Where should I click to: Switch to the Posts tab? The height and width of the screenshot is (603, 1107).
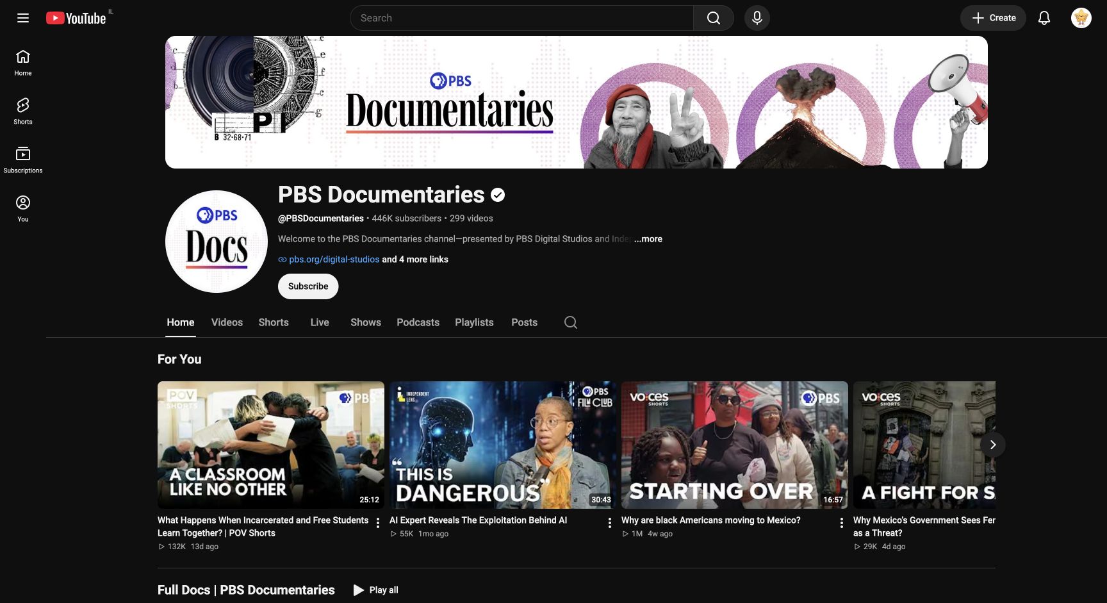(x=524, y=322)
